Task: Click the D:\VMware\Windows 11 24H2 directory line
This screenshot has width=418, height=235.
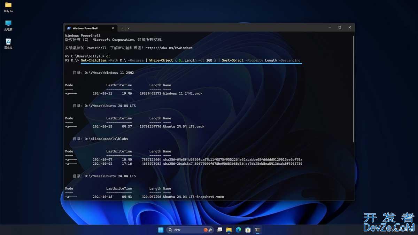Action: (103, 73)
